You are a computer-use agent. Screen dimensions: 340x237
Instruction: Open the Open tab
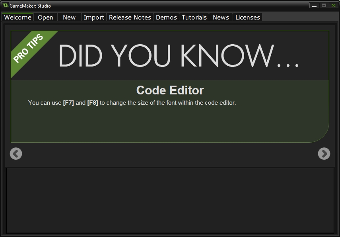(45, 17)
